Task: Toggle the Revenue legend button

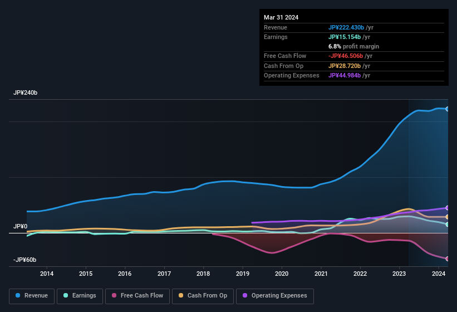Action: [32, 296]
